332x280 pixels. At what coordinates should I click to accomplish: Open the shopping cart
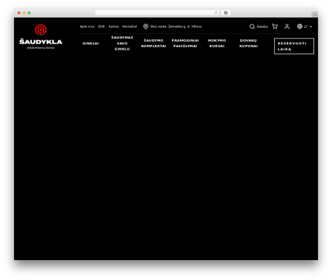[x=275, y=26]
